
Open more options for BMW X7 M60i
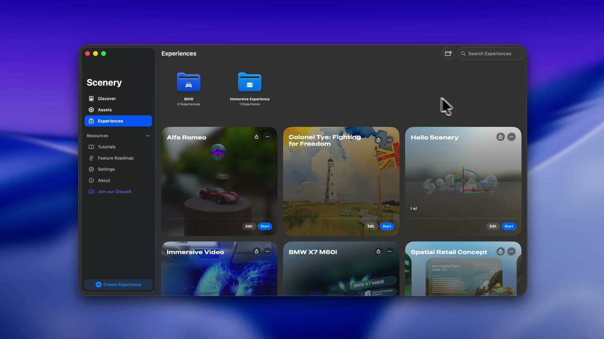coord(389,252)
